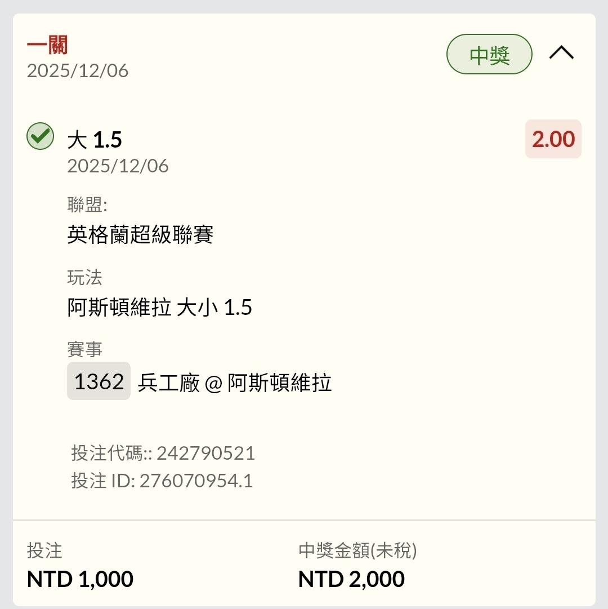
Task: Tap the 兵工廠 @ 阿斯頓維拉 match name
Action: point(235,383)
